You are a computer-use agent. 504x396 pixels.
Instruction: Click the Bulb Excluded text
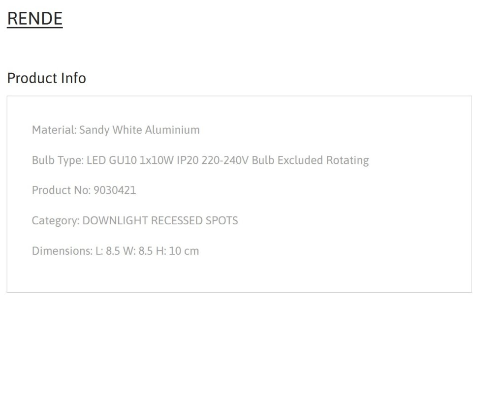[287, 160]
